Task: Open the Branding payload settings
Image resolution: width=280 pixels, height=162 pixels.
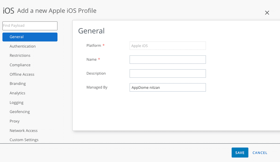Action: pyautogui.click(x=18, y=84)
